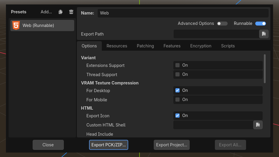This screenshot has height=157, width=279.
Task: Delete preset using trash icon
Action: click(x=71, y=12)
